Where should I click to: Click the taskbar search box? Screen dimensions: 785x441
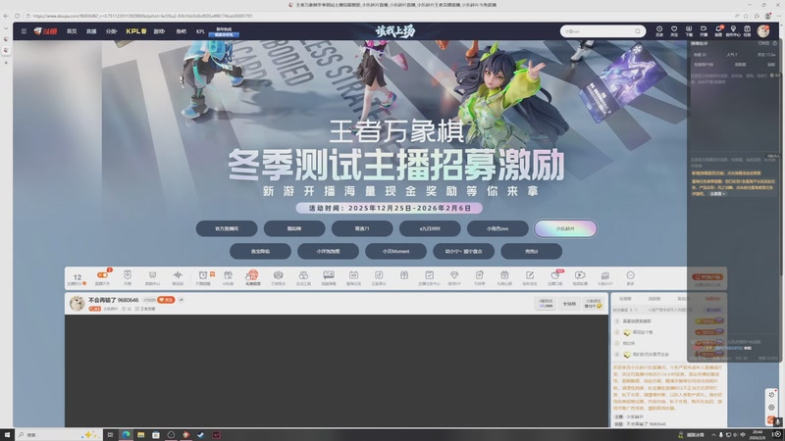point(58,435)
